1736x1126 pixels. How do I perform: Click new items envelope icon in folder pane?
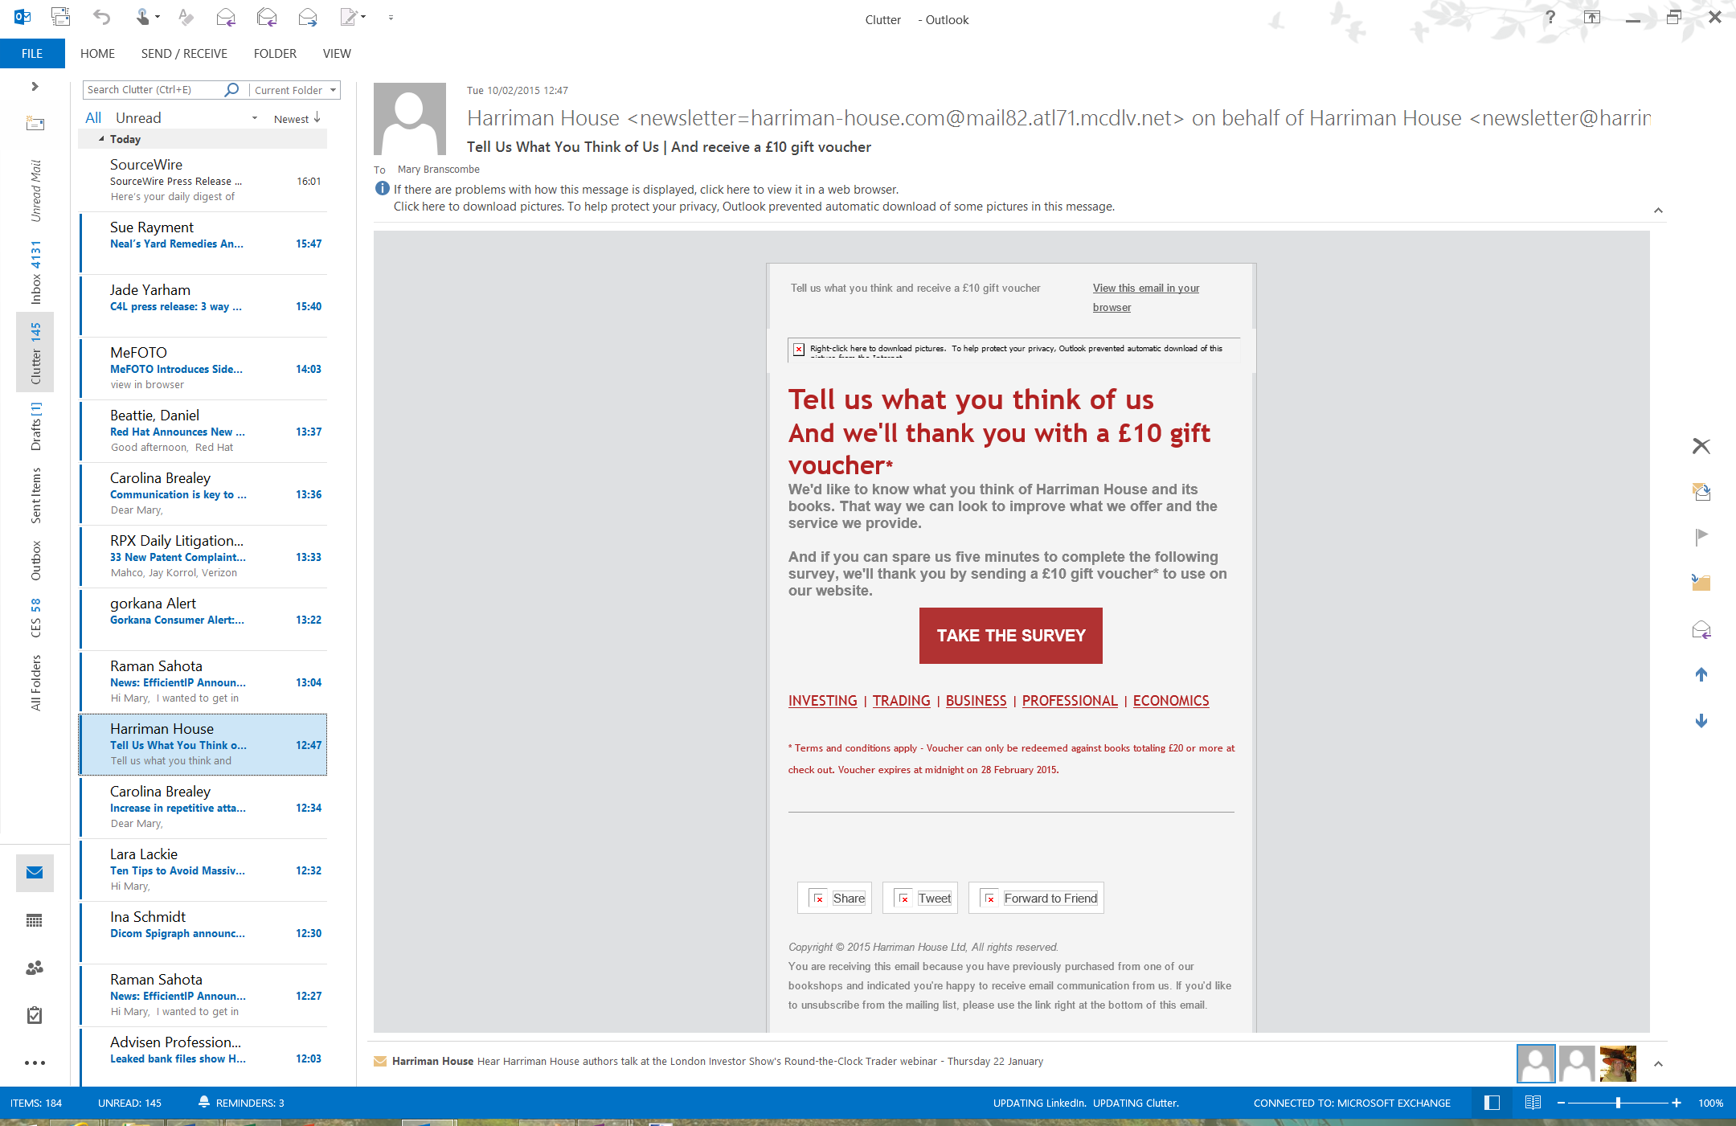click(x=35, y=123)
